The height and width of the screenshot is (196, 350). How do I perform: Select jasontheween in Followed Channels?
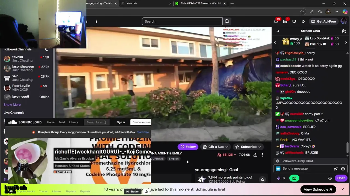click(x=27, y=68)
